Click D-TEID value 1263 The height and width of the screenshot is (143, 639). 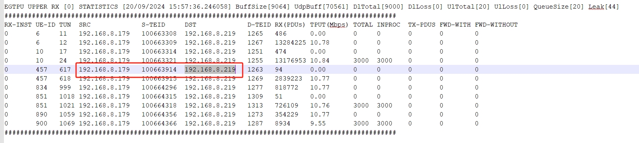pyautogui.click(x=255, y=70)
